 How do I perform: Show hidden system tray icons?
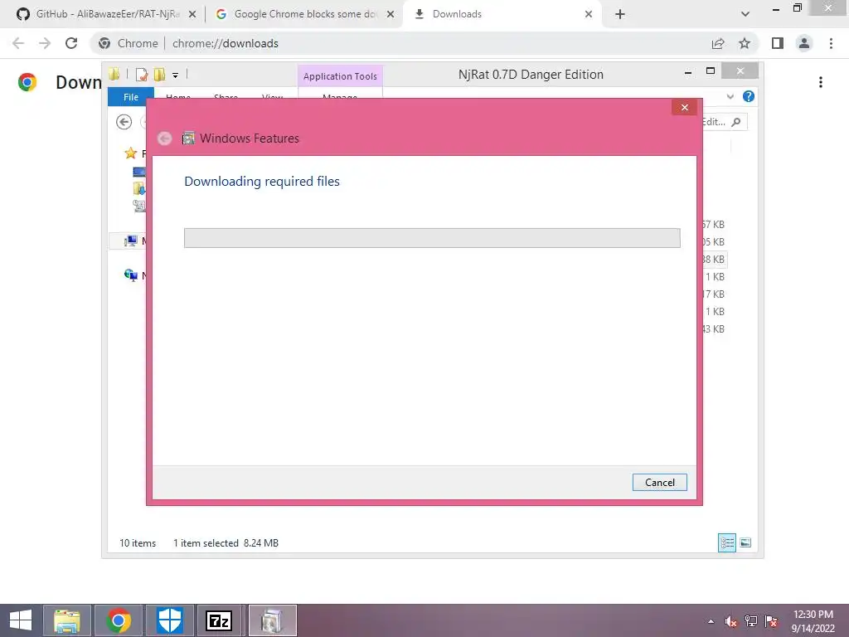pos(711,621)
